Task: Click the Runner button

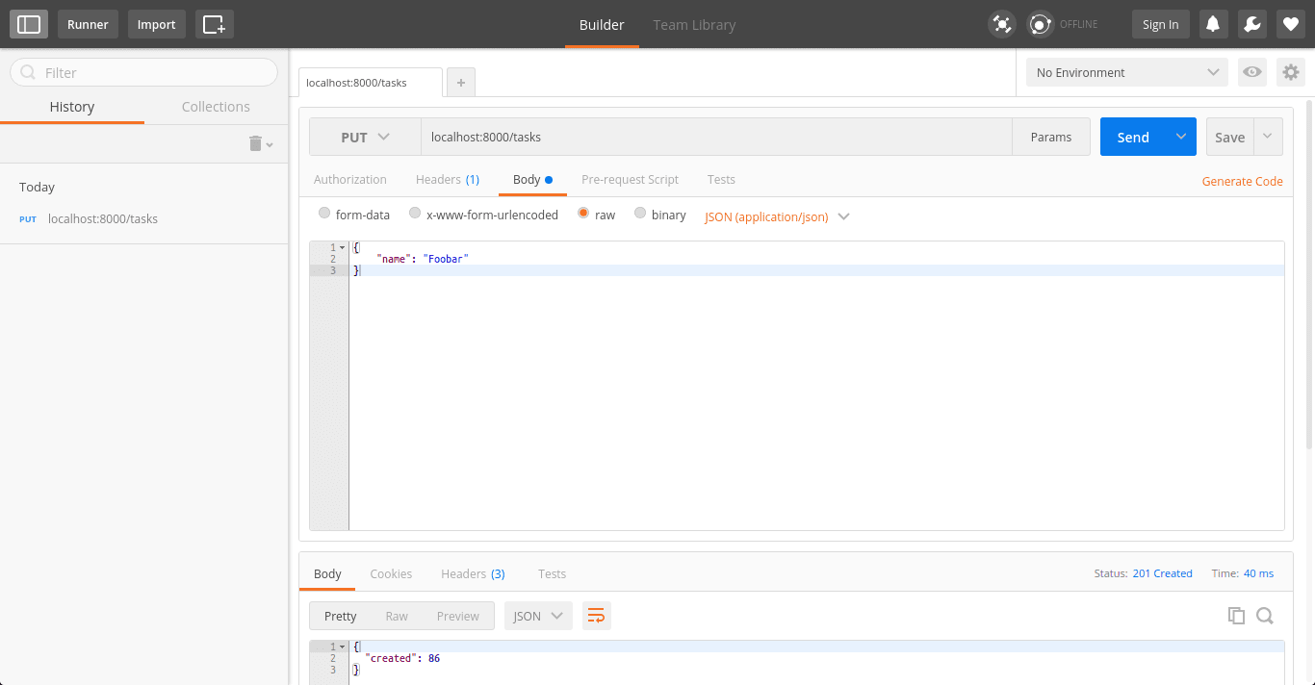Action: click(88, 24)
